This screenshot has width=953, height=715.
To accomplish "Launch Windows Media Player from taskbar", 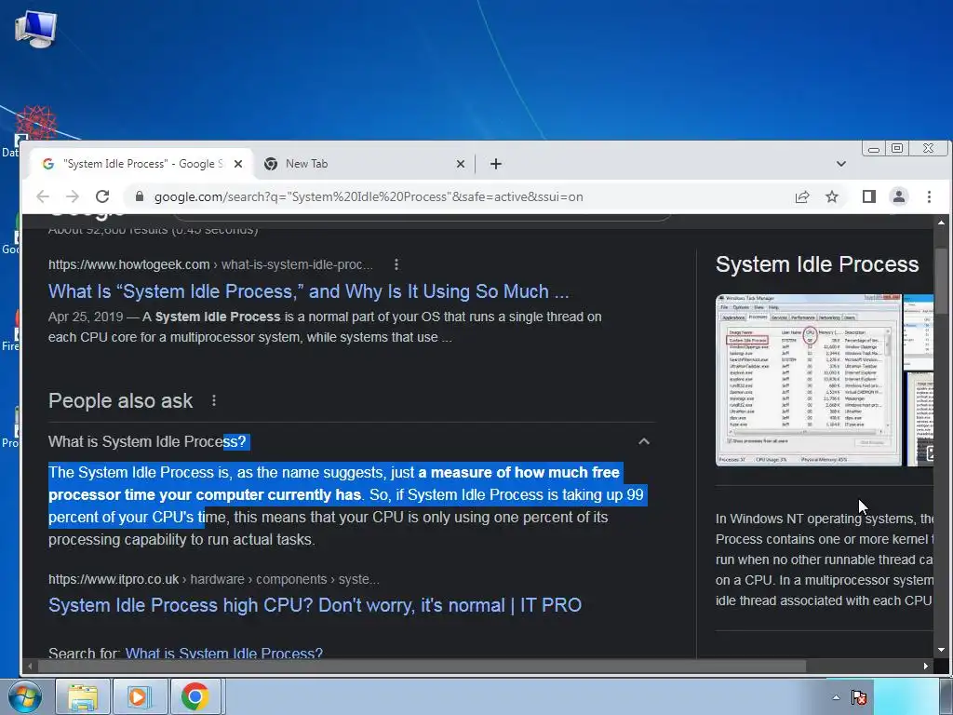I will pos(139,696).
